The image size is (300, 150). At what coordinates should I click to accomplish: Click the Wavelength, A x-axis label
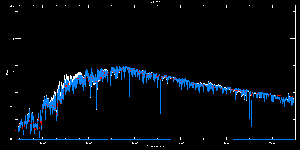[x=155, y=146]
